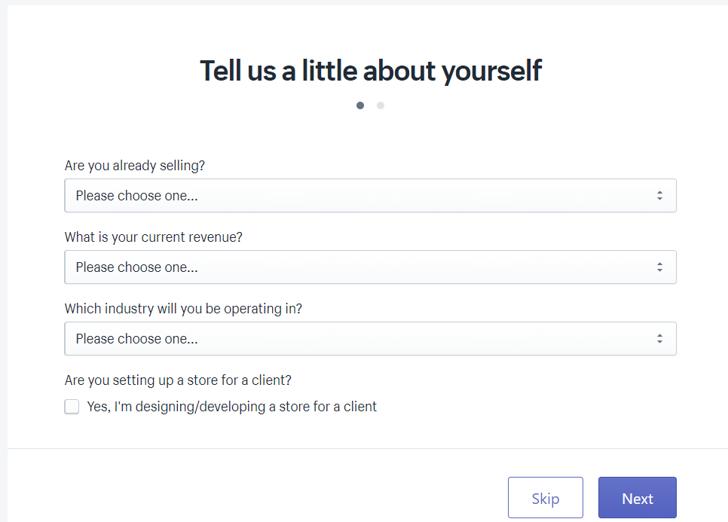Click 'Please choose one...' text under industry question
The height and width of the screenshot is (522, 728).
[x=136, y=339]
